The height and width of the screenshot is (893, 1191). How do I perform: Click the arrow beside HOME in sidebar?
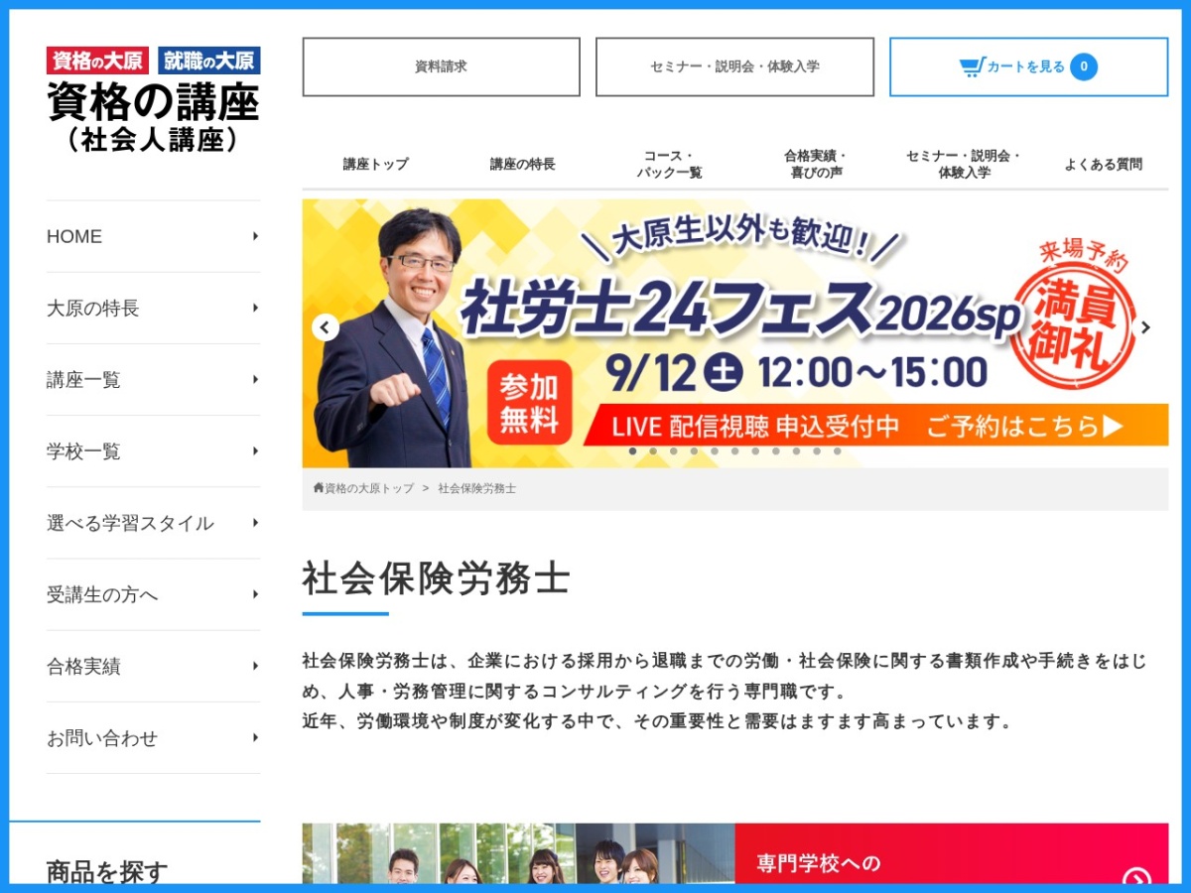[x=255, y=236]
